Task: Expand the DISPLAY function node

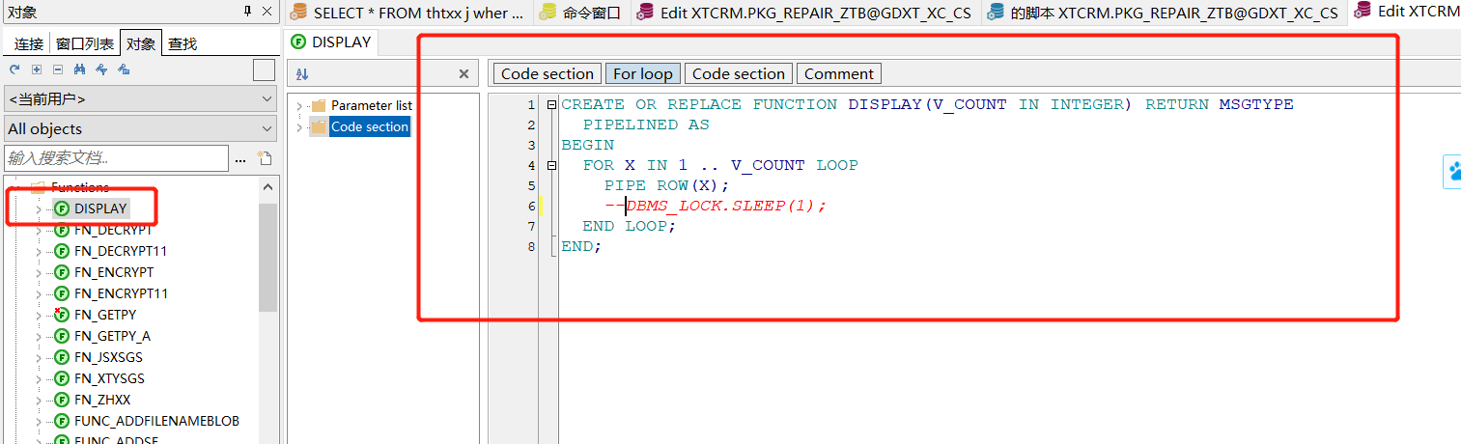Action: 39,208
